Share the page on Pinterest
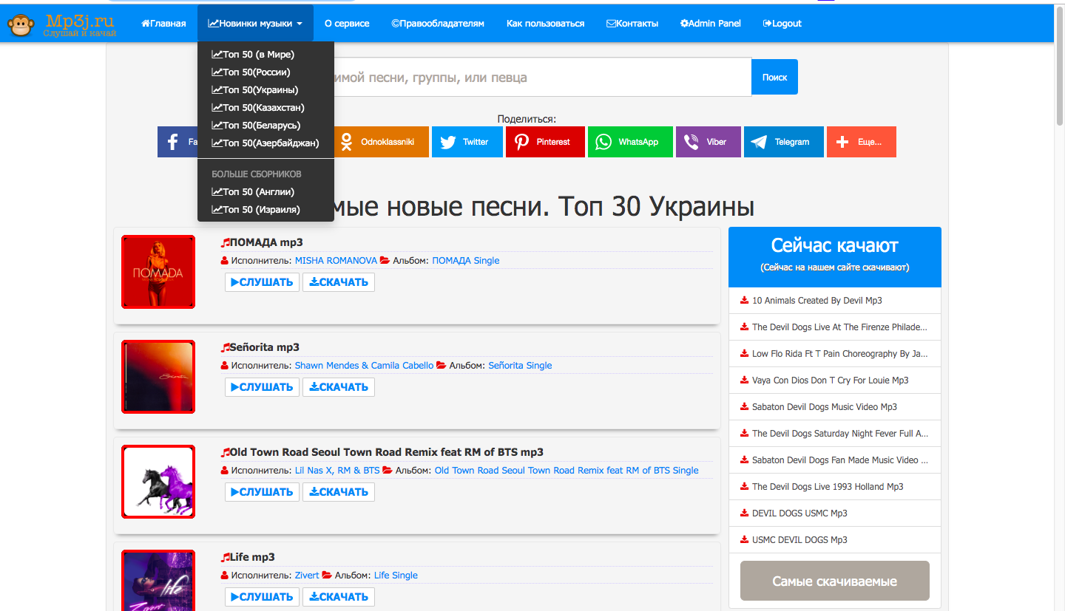 546,142
